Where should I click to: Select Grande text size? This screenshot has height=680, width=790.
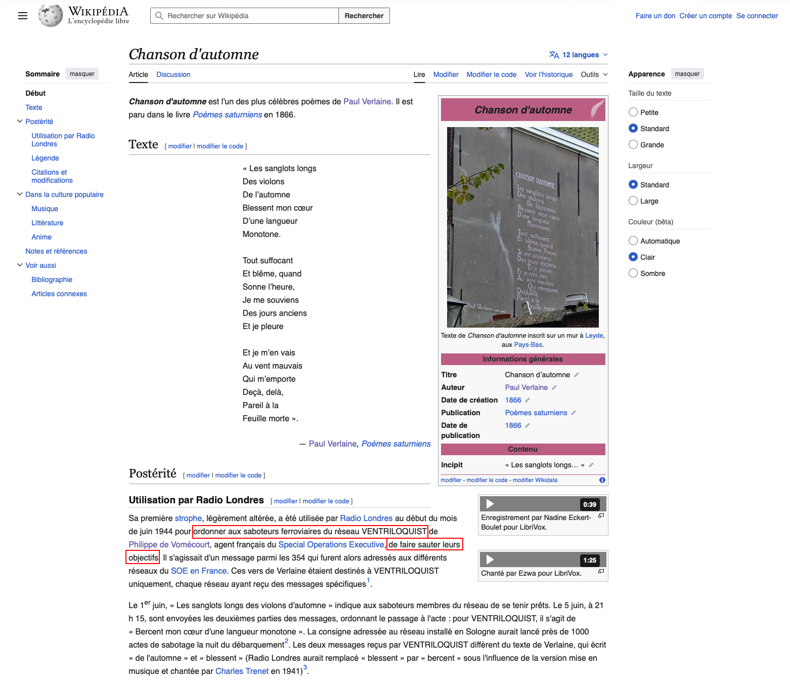(x=633, y=144)
